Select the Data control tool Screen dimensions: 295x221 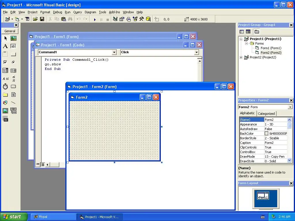point(13,111)
